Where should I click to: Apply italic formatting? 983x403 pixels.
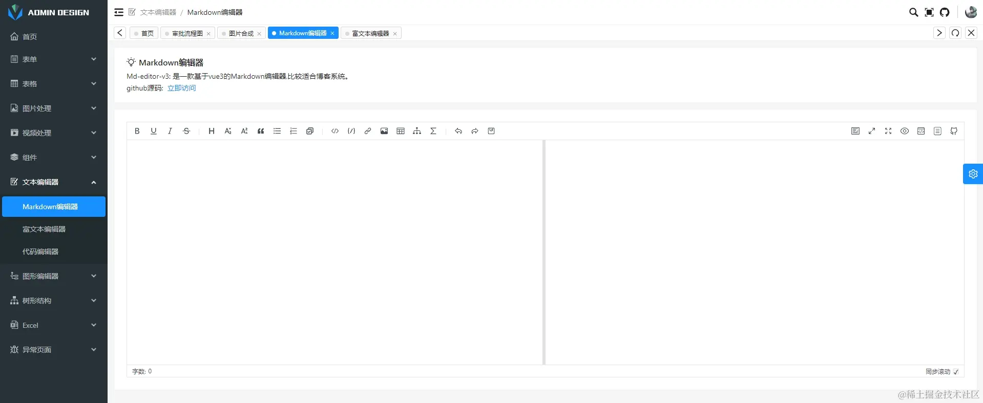pos(170,131)
